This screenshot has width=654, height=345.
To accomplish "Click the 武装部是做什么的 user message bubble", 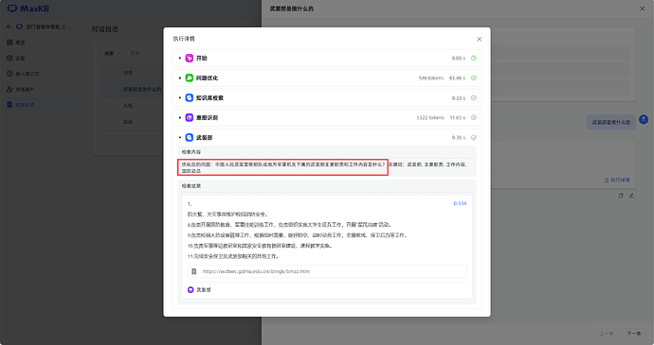I will pyautogui.click(x=611, y=122).
